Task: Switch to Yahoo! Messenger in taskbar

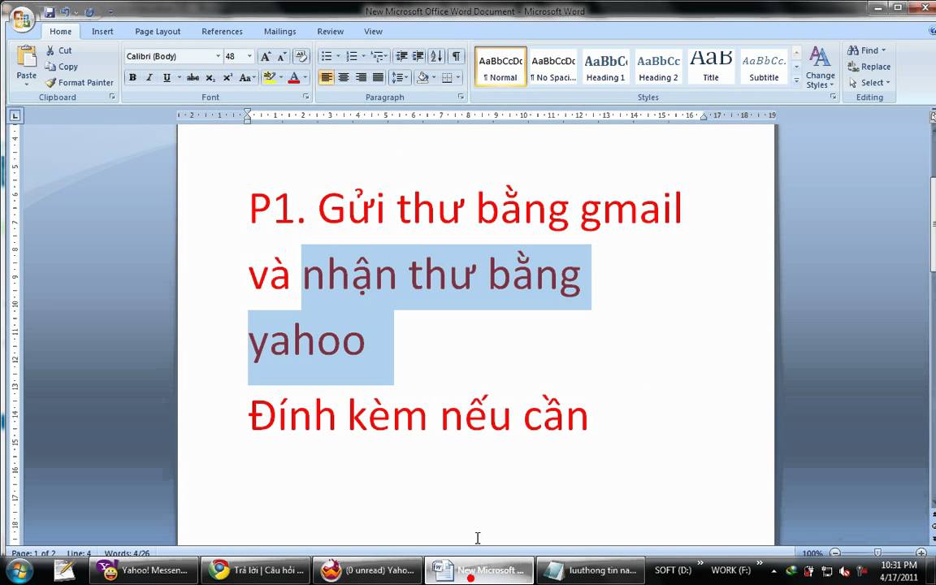Action: pos(143,570)
